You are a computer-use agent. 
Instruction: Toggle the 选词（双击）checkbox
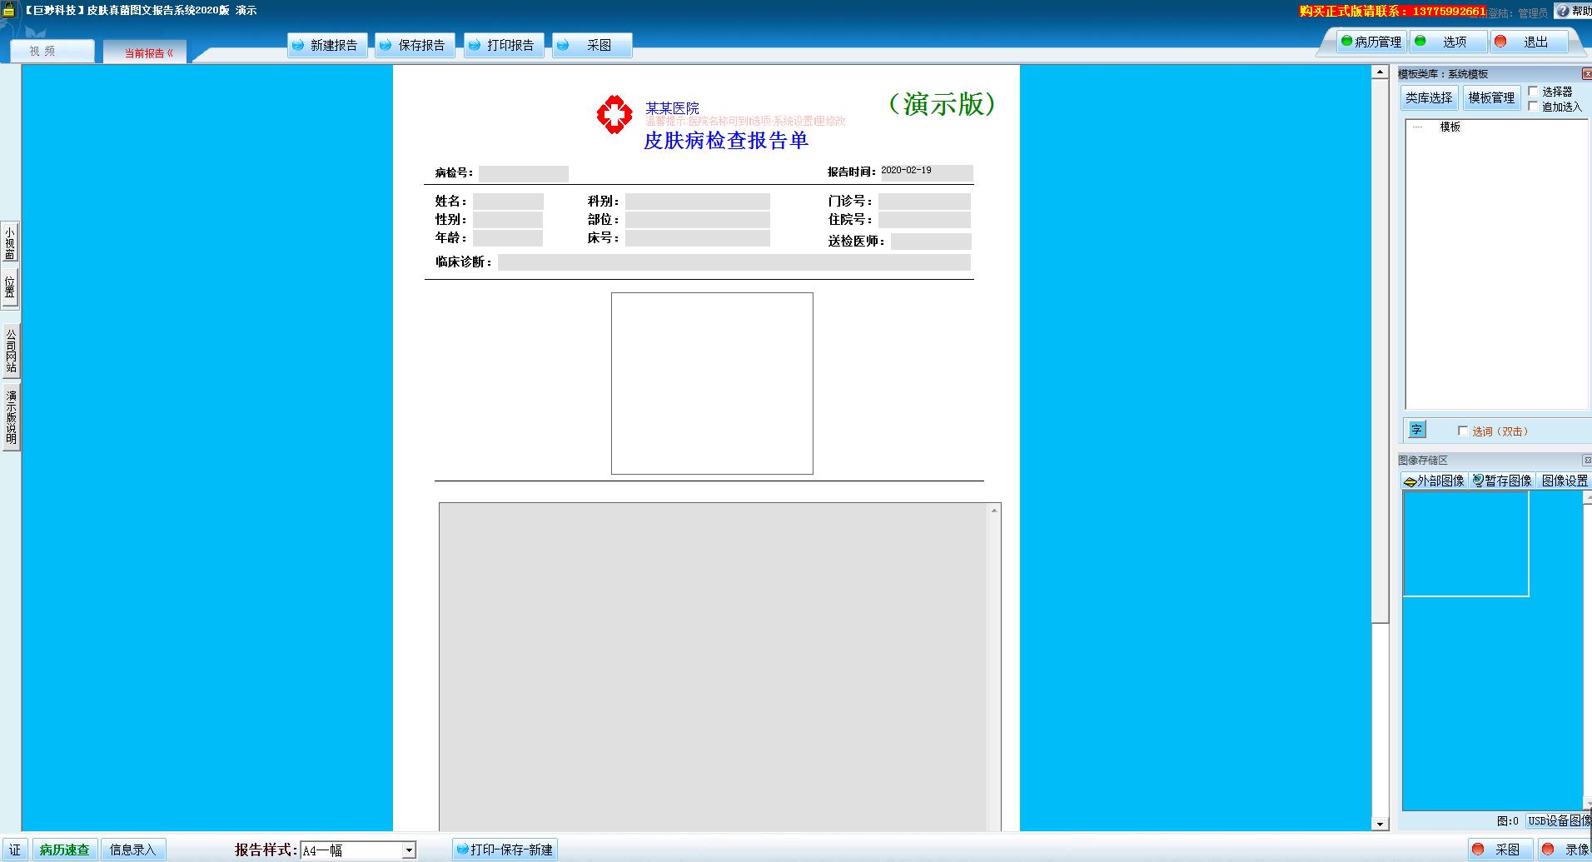1463,431
